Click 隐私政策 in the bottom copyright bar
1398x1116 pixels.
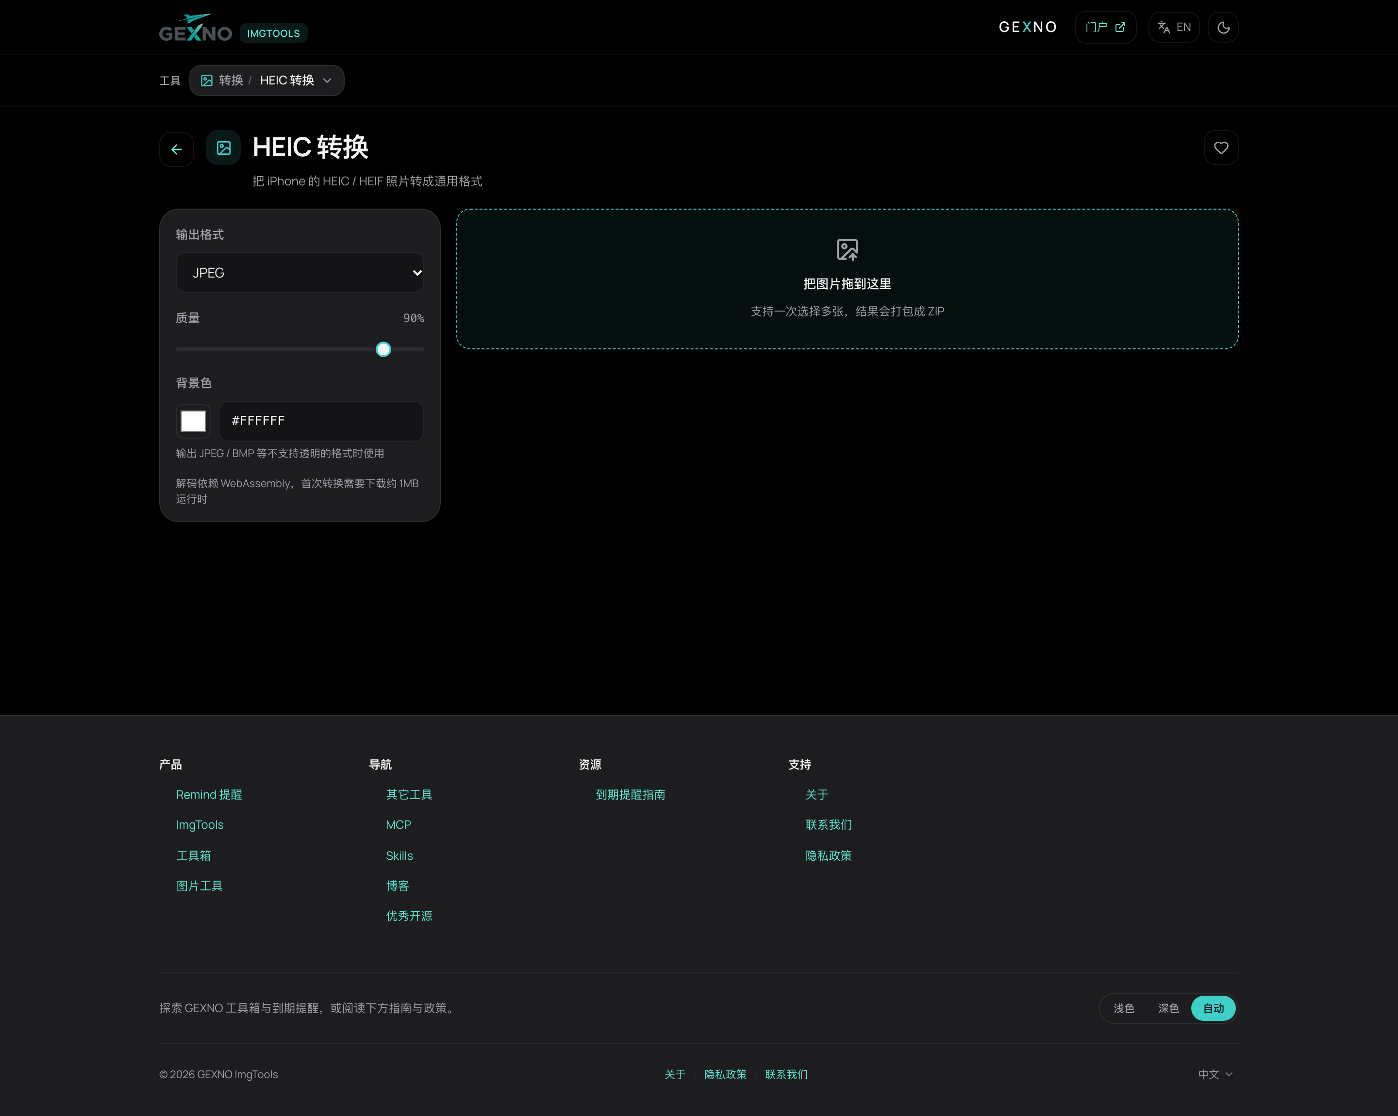725,1074
